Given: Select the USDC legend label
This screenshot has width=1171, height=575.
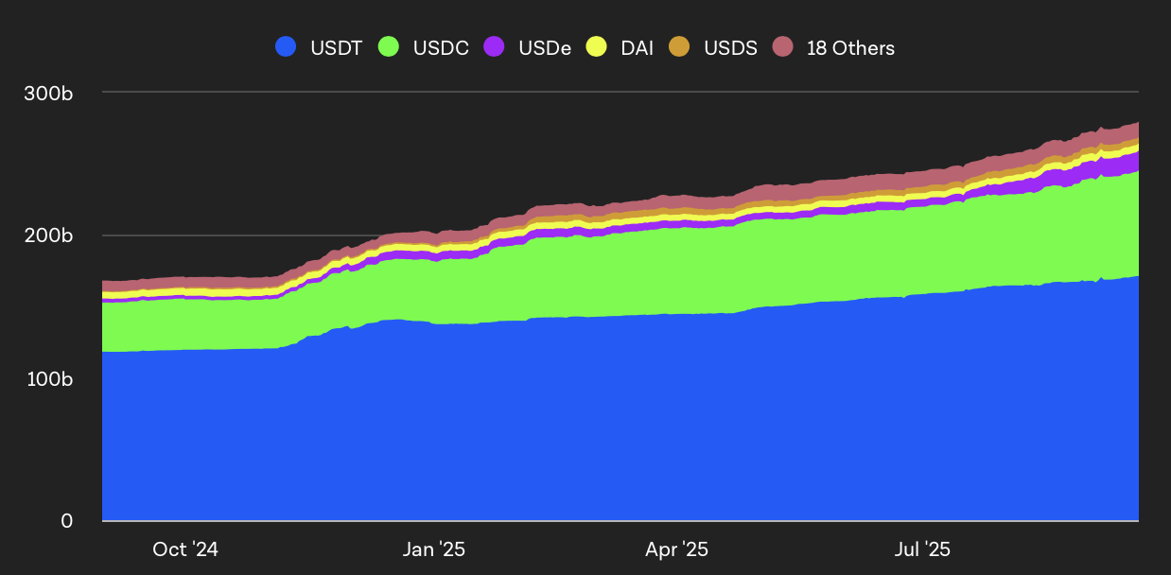Looking at the screenshot, I should click(441, 47).
